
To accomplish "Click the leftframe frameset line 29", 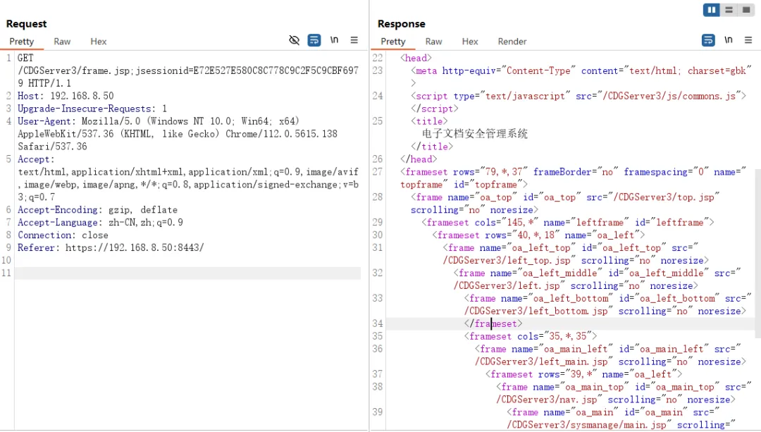I will 568,222.
